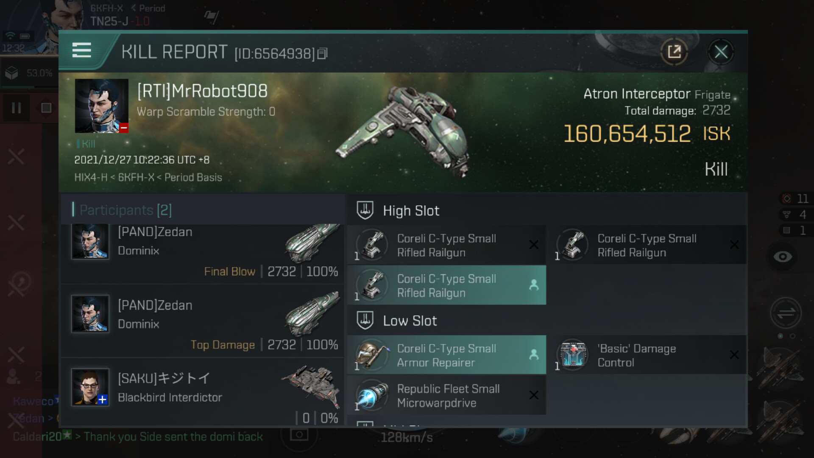814x458 pixels.
Task: Click Republic Fleet Small Microwarpdrive icon
Action: 372,395
